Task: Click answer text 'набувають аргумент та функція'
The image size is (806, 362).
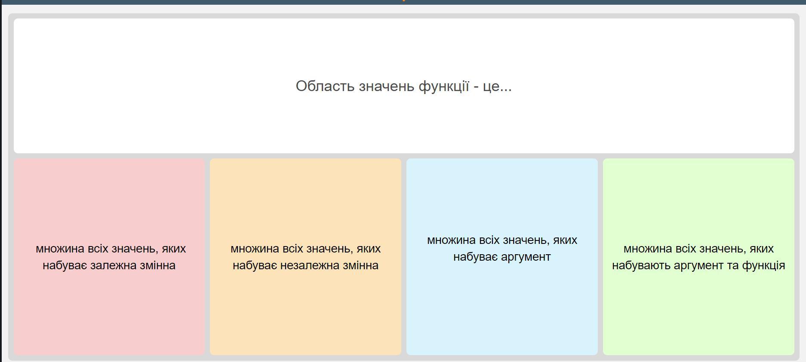Action: pyautogui.click(x=698, y=265)
